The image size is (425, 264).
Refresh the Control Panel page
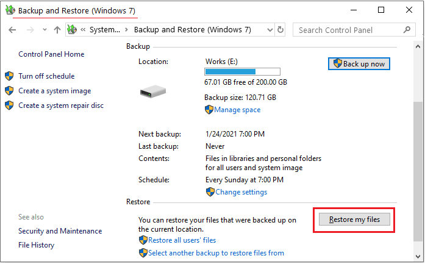280,29
